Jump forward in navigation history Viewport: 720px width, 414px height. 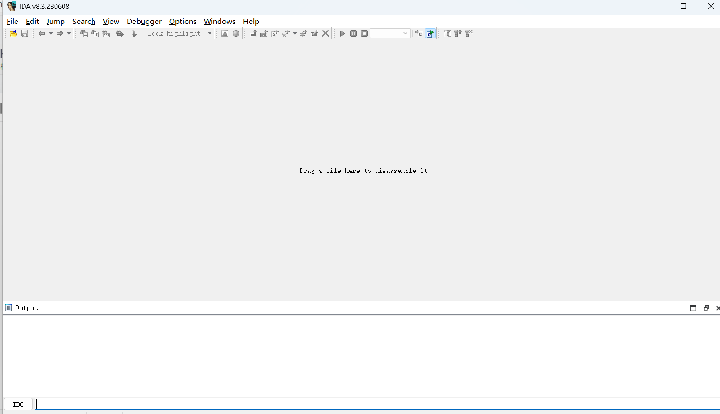pos(60,33)
